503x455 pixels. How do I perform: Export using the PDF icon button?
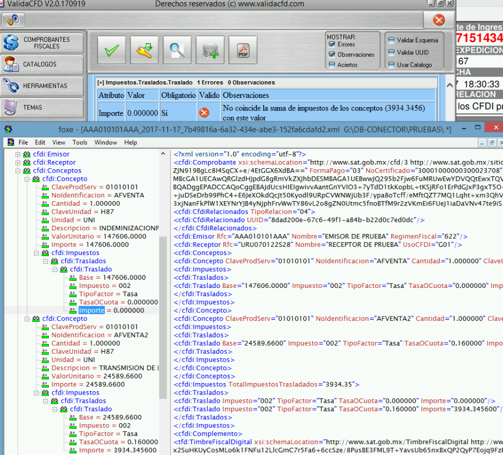click(x=243, y=50)
